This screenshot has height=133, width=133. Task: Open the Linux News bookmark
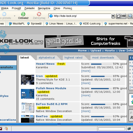tap(61, 24)
